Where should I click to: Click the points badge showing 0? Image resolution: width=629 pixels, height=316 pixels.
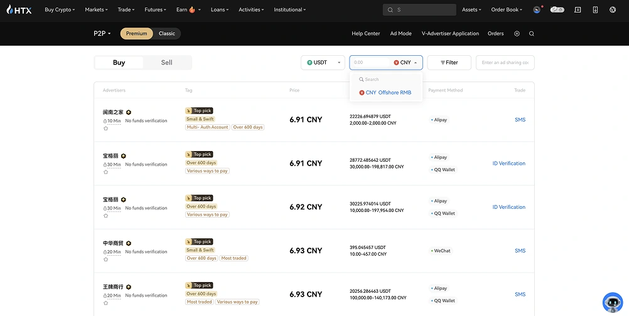click(557, 9)
